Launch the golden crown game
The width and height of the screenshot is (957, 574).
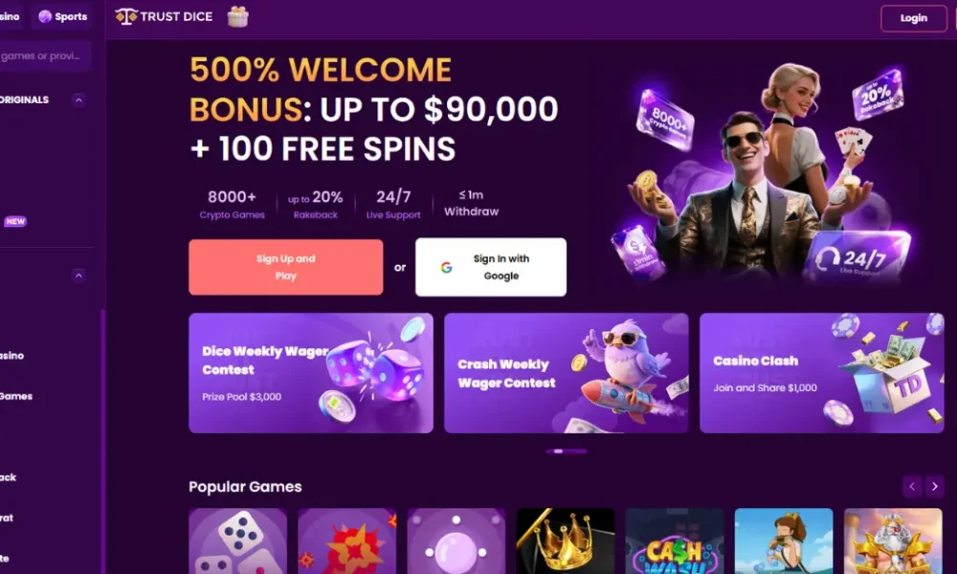[566, 541]
